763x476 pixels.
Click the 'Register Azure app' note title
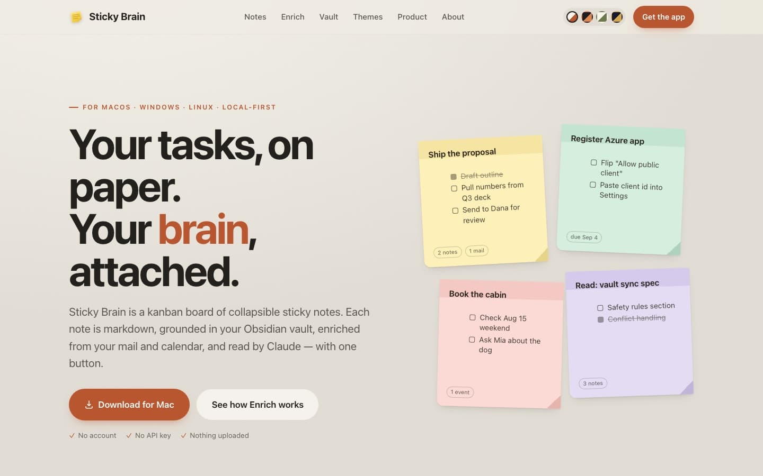pyautogui.click(x=608, y=140)
